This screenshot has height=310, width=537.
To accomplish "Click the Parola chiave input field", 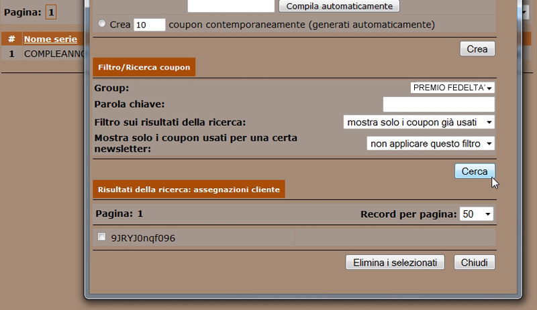I will pyautogui.click(x=439, y=104).
